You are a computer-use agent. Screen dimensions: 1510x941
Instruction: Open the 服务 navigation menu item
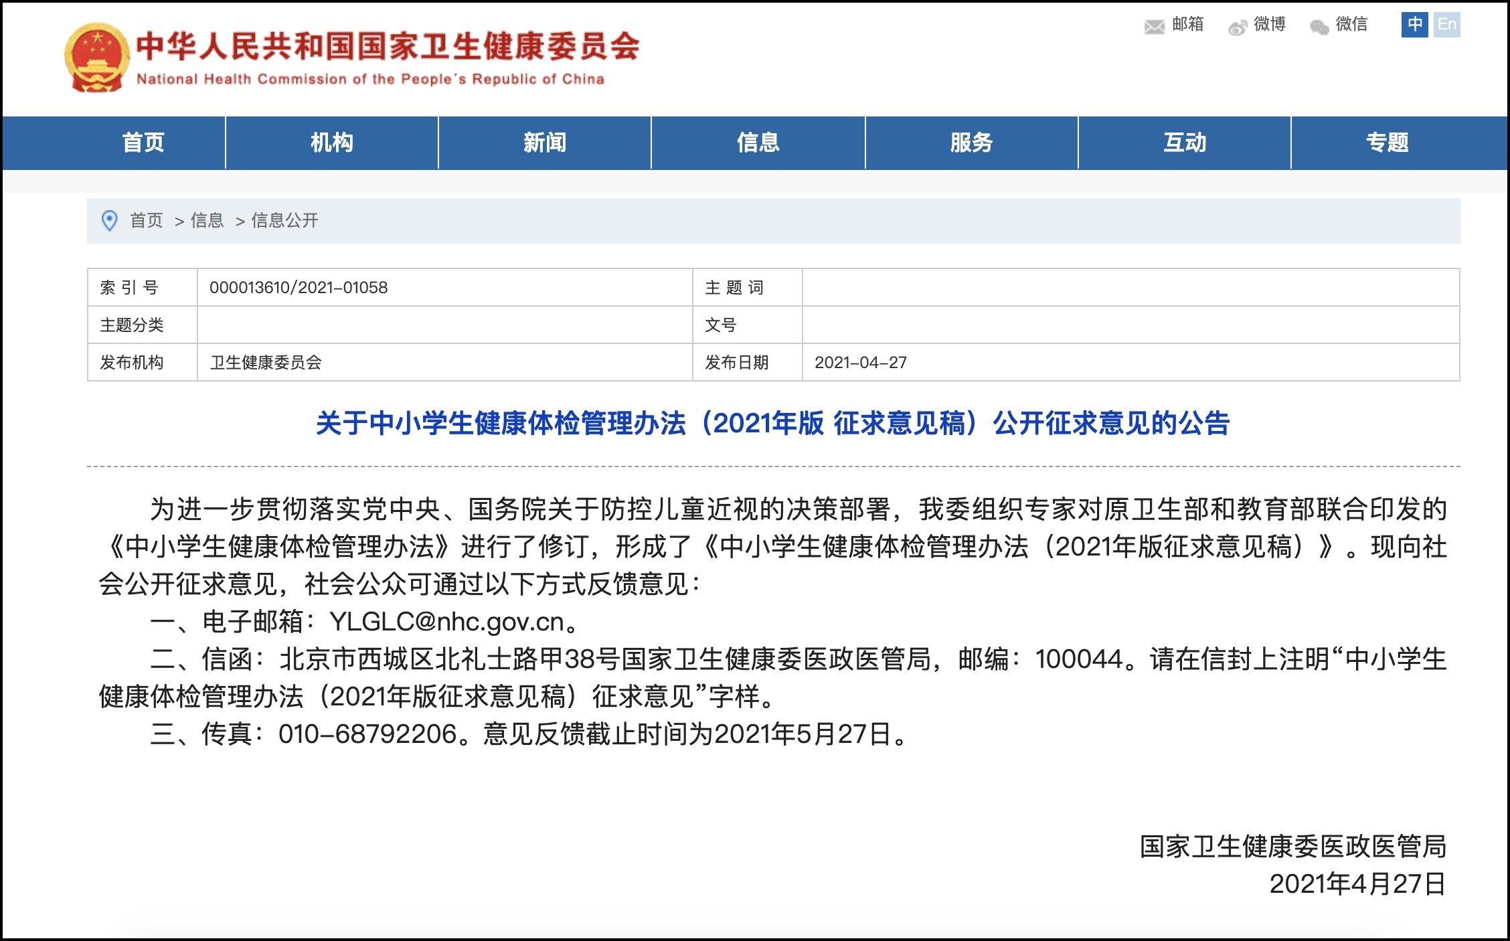971,143
